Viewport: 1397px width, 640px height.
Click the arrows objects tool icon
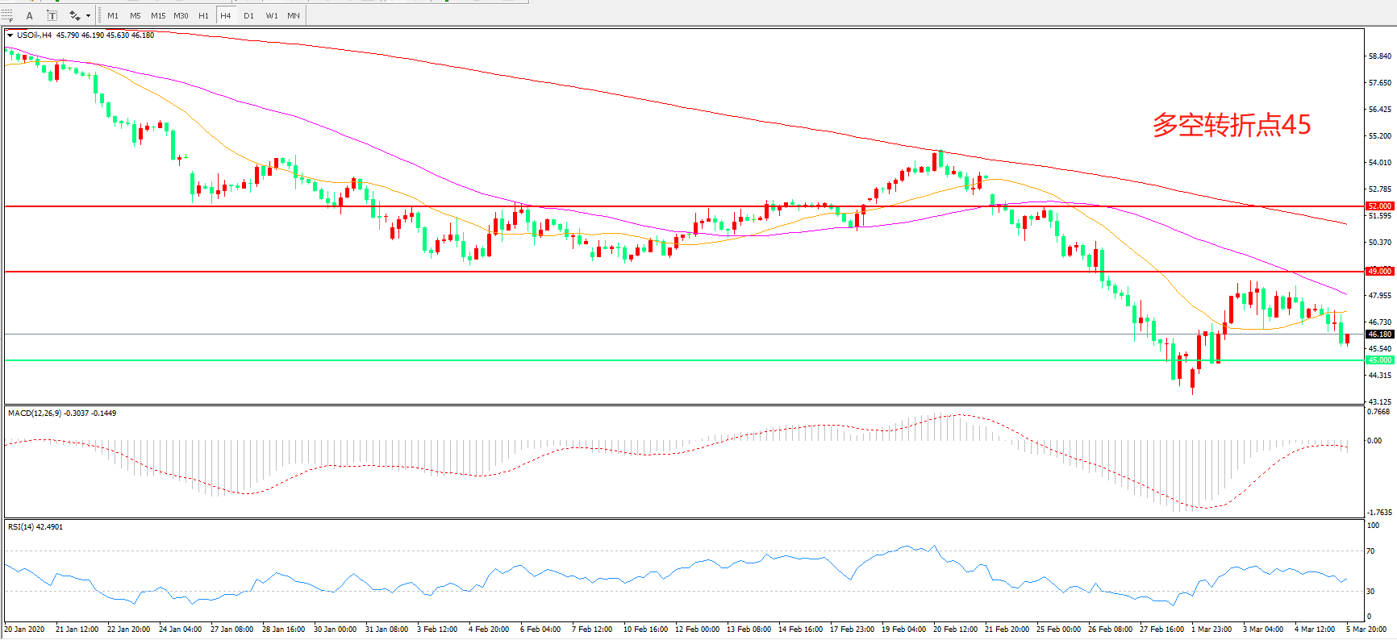[74, 15]
